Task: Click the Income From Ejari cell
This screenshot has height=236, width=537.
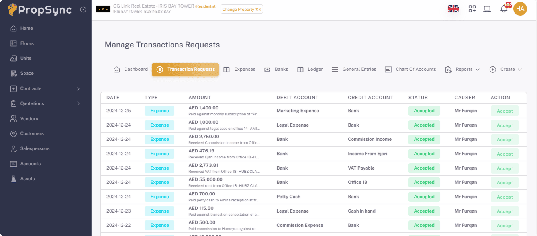Action: [x=367, y=154]
